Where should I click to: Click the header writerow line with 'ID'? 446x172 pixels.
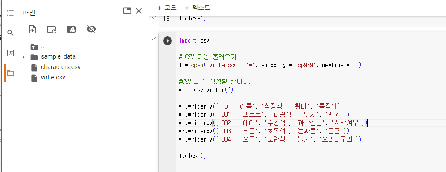point(259,106)
